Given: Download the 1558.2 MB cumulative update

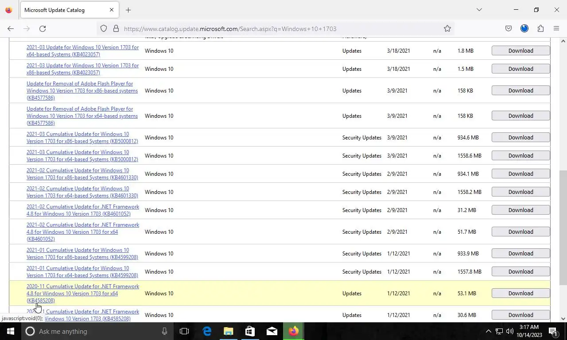Looking at the screenshot, I should tap(520, 192).
